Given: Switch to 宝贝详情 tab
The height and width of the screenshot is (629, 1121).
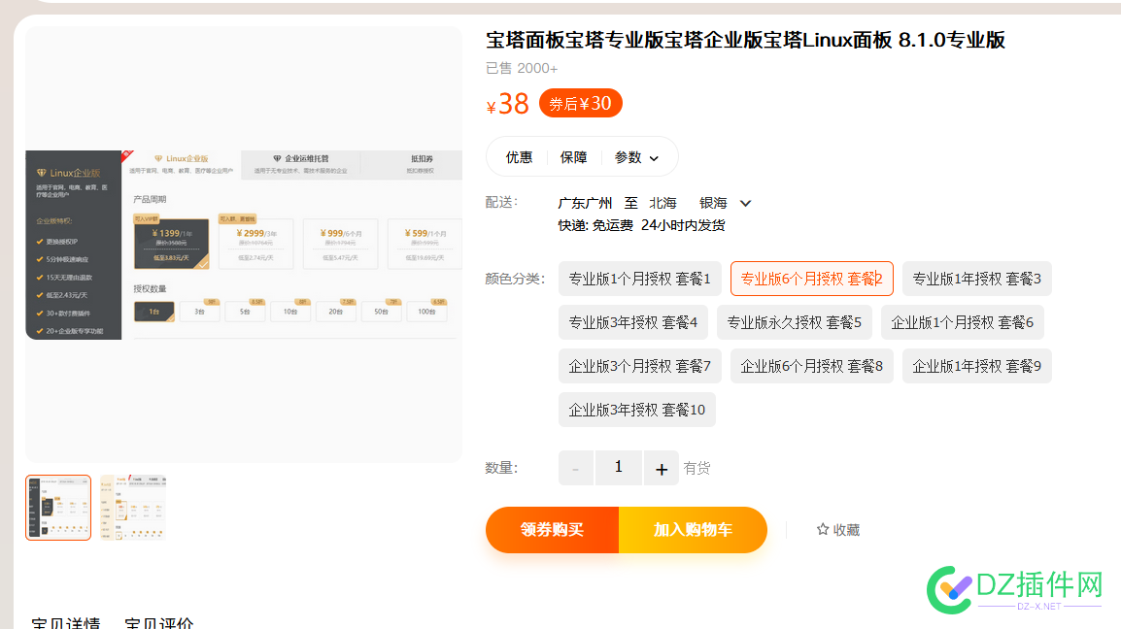Looking at the screenshot, I should [66, 622].
